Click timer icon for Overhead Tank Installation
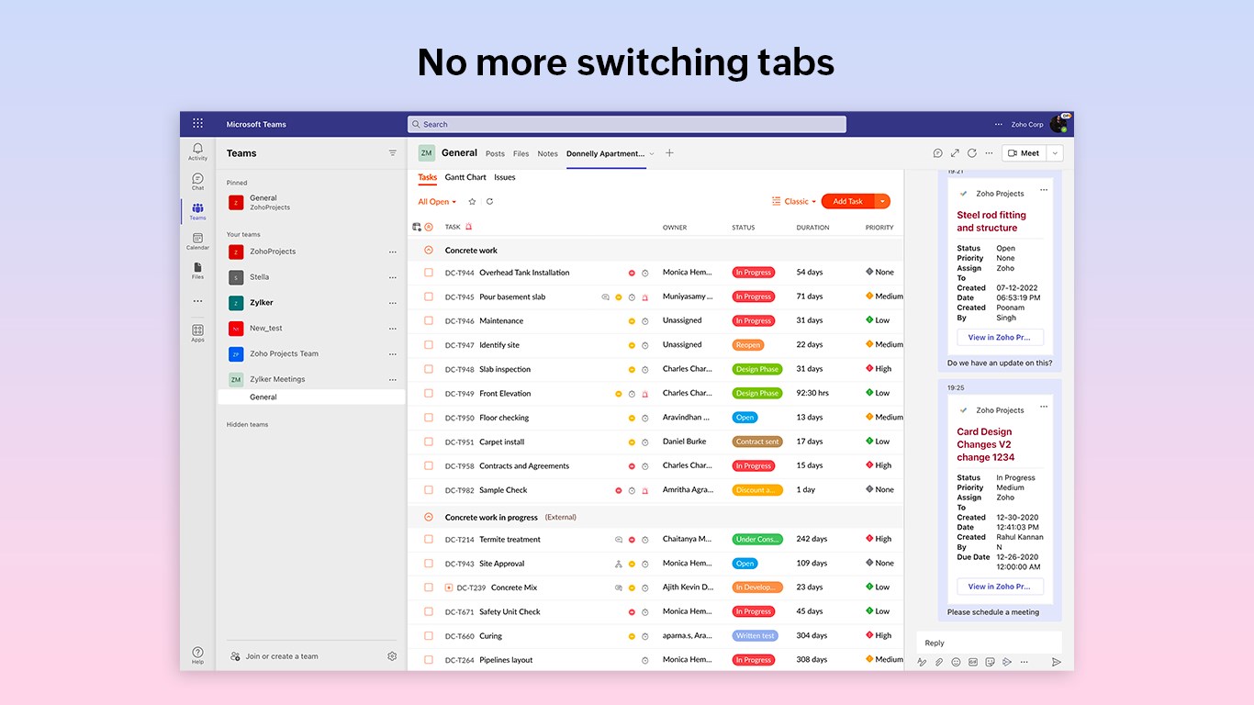Screen dimensions: 1254x705 click(x=645, y=273)
